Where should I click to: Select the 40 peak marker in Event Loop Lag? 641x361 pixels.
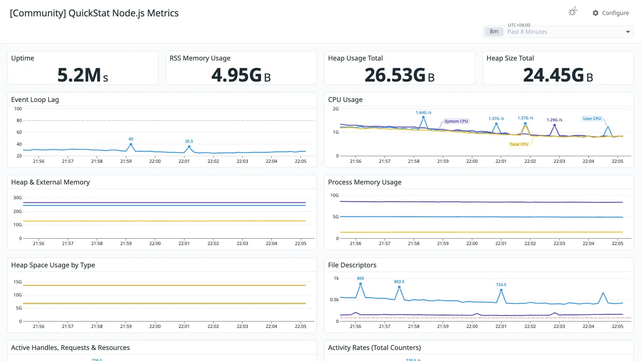point(131,144)
